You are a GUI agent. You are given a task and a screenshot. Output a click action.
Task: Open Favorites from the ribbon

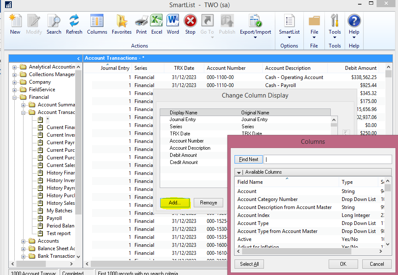click(121, 24)
